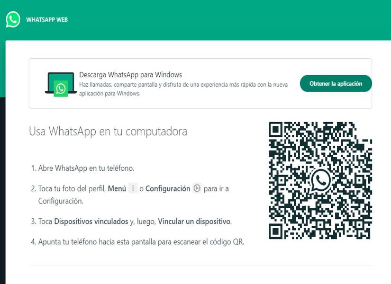
Task: Click the Usa WhatsApp en tu computadora heading
Action: 108,131
